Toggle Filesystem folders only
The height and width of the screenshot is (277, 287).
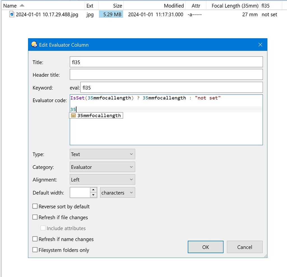35,250
